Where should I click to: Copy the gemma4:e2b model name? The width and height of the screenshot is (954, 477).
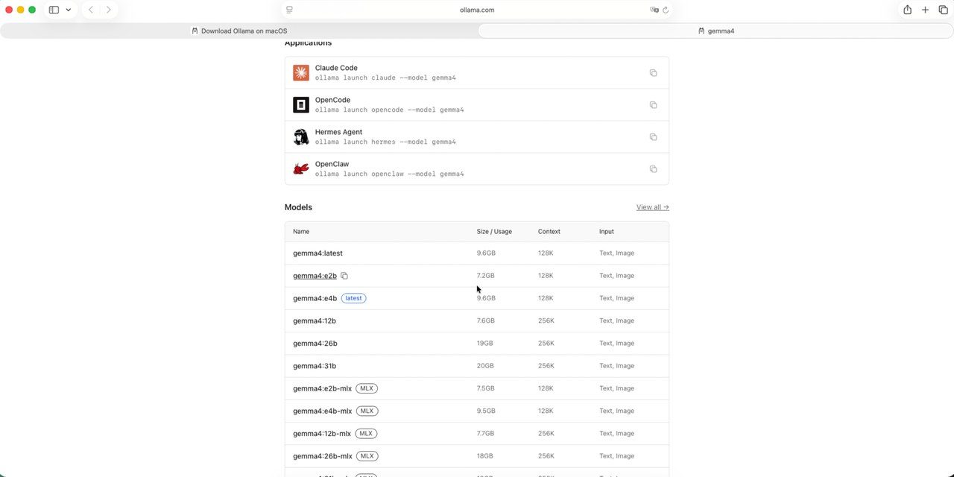coord(344,276)
